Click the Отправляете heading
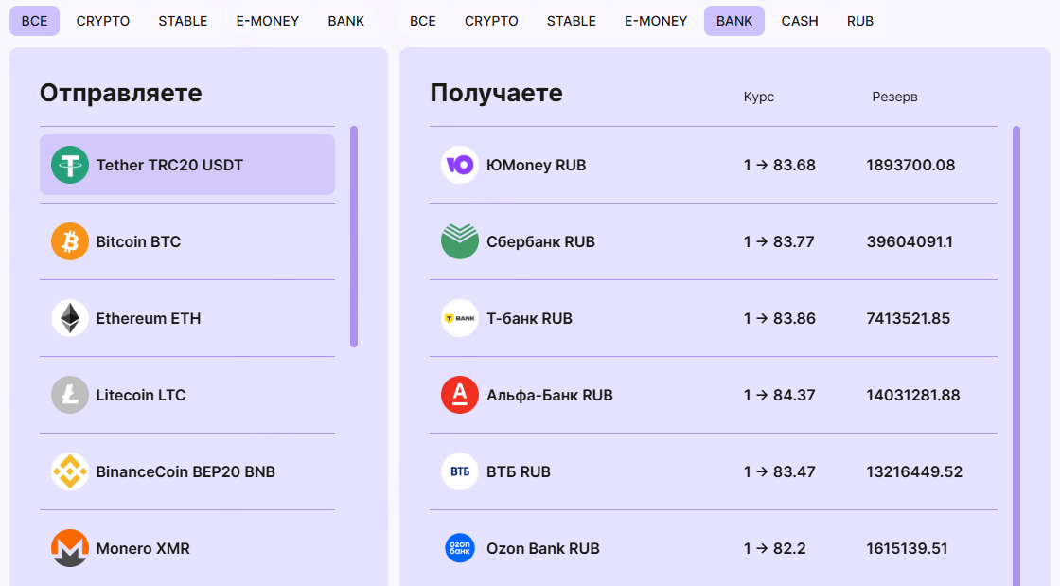This screenshot has height=586, width=1060. coord(121,93)
